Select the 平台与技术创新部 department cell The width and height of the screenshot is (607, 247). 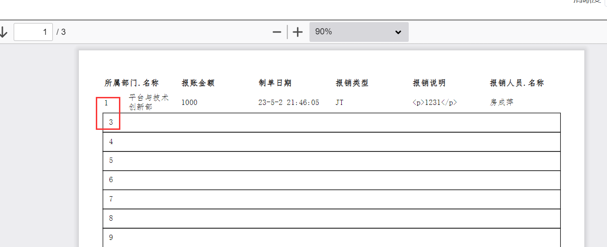(x=149, y=102)
